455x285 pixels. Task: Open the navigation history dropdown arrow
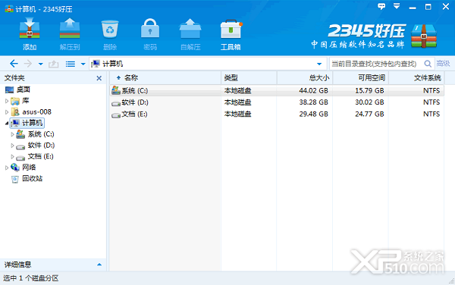[x=41, y=64]
